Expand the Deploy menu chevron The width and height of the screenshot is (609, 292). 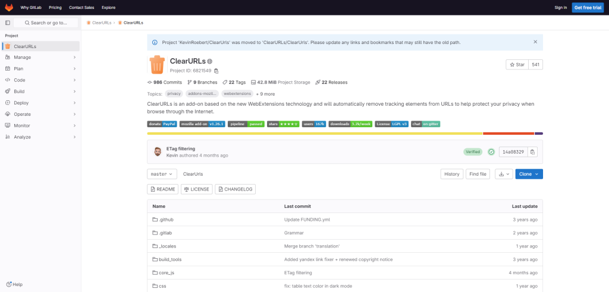[74, 103]
